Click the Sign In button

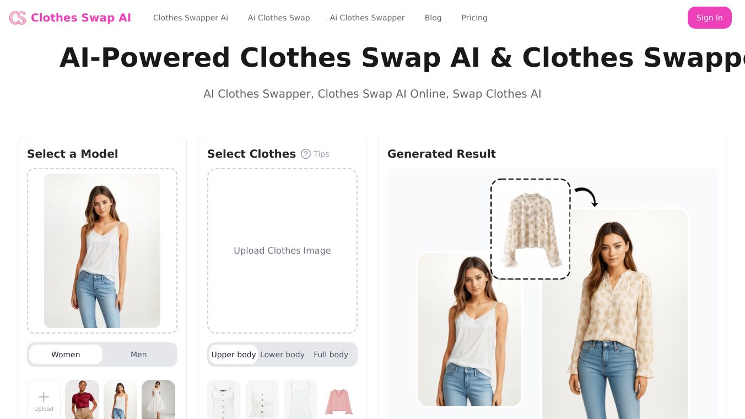(709, 18)
